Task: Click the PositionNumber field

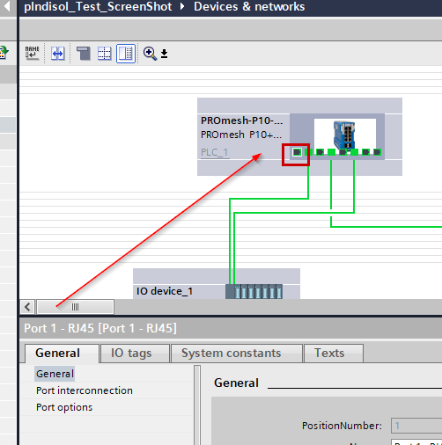Action: coord(416,426)
